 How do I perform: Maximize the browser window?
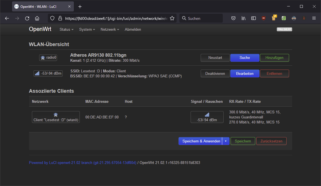pos(301,6)
